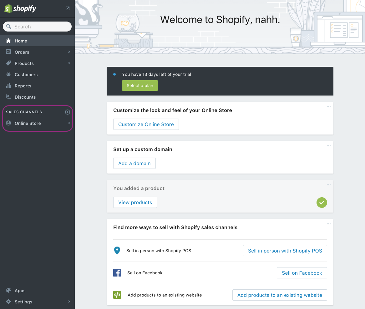Click the Discounts scissors icon
This screenshot has height=309, width=365.
pos(8,97)
